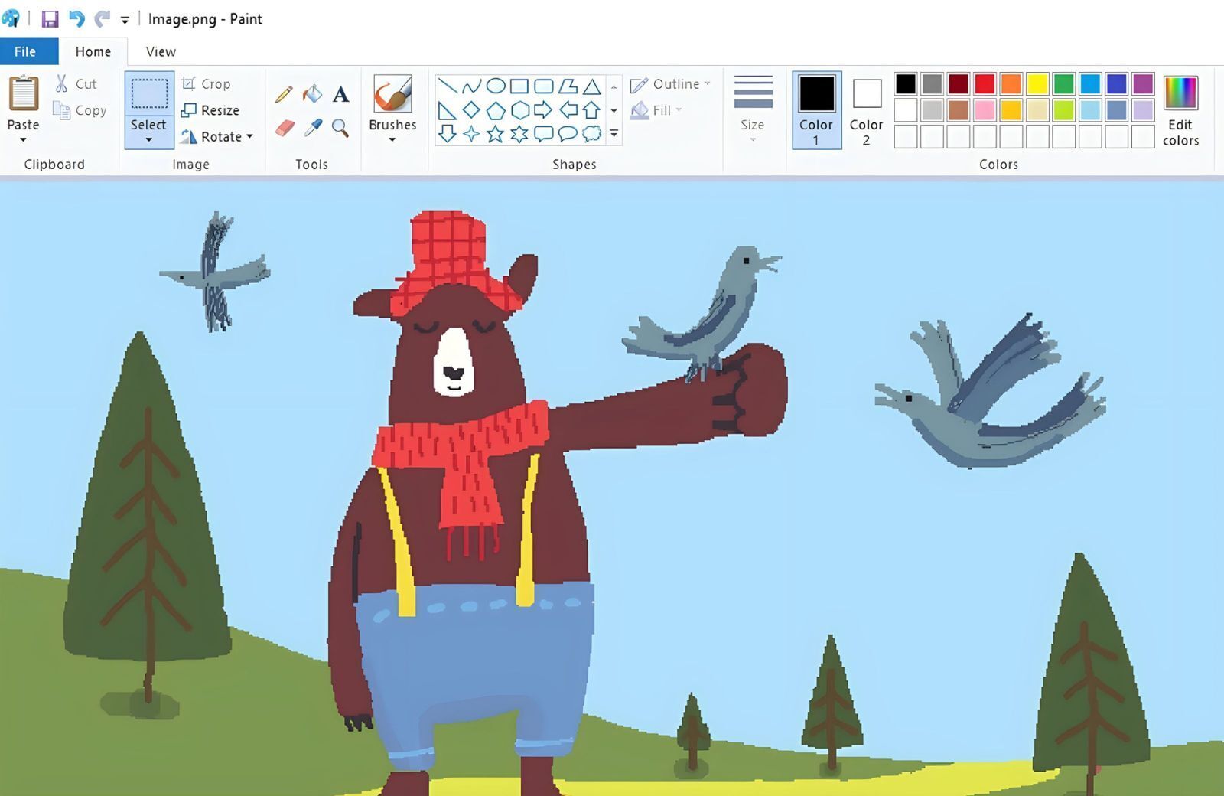Choose the Fill with color bucket tool
Image resolution: width=1224 pixels, height=796 pixels.
312,94
